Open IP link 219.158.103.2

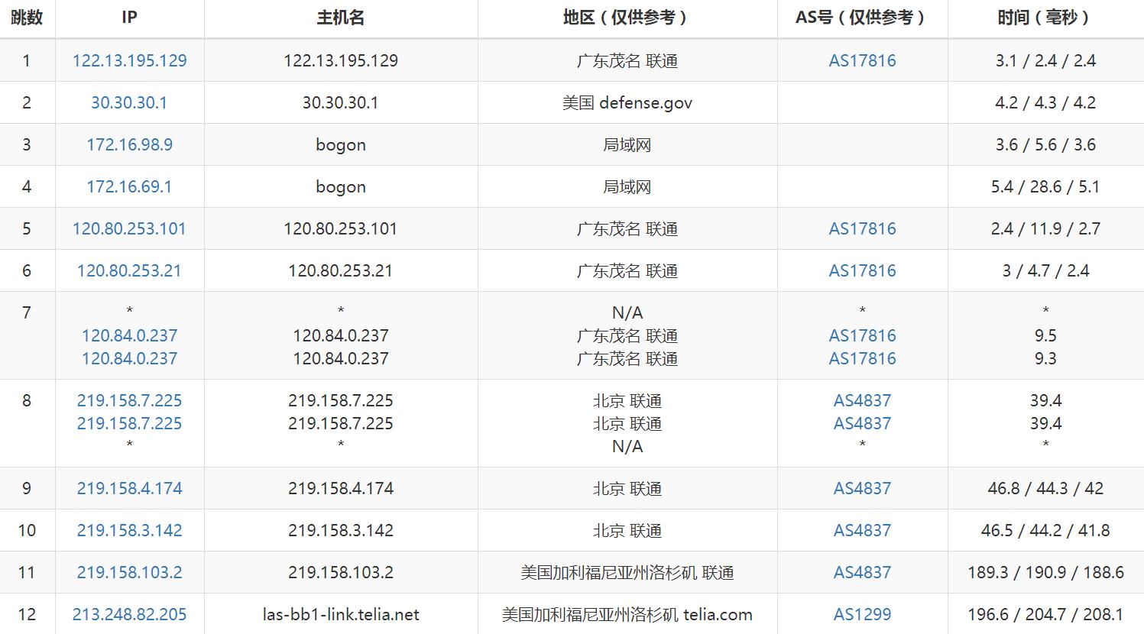(129, 573)
